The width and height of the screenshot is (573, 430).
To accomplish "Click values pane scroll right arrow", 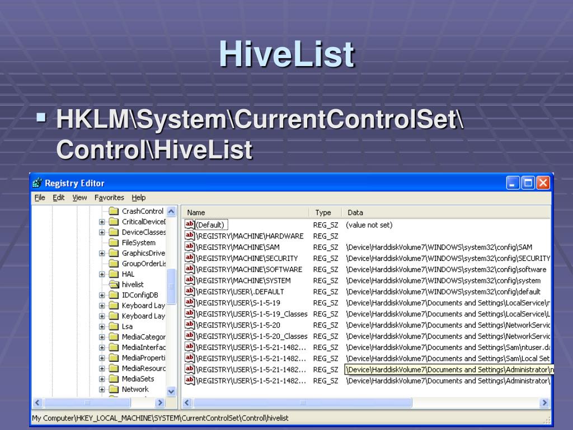I will tap(544, 403).
